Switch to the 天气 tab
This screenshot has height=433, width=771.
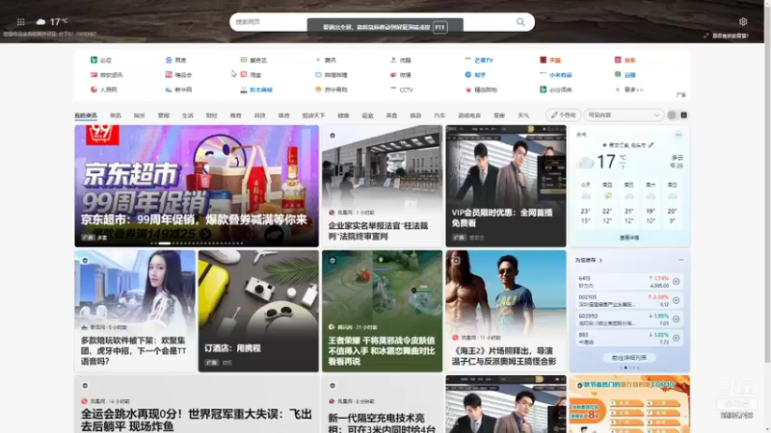523,115
